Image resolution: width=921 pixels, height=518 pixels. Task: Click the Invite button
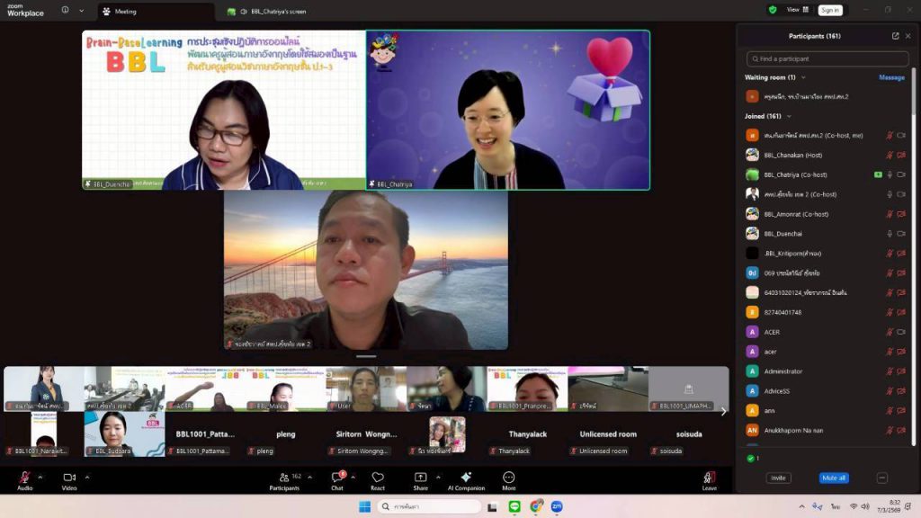point(778,478)
